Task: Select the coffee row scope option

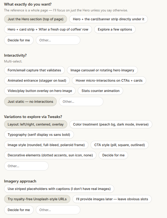Action: (x=48, y=29)
